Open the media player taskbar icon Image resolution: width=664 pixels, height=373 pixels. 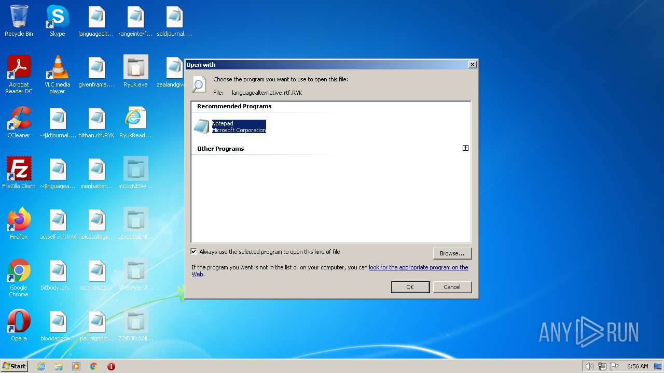point(76,366)
